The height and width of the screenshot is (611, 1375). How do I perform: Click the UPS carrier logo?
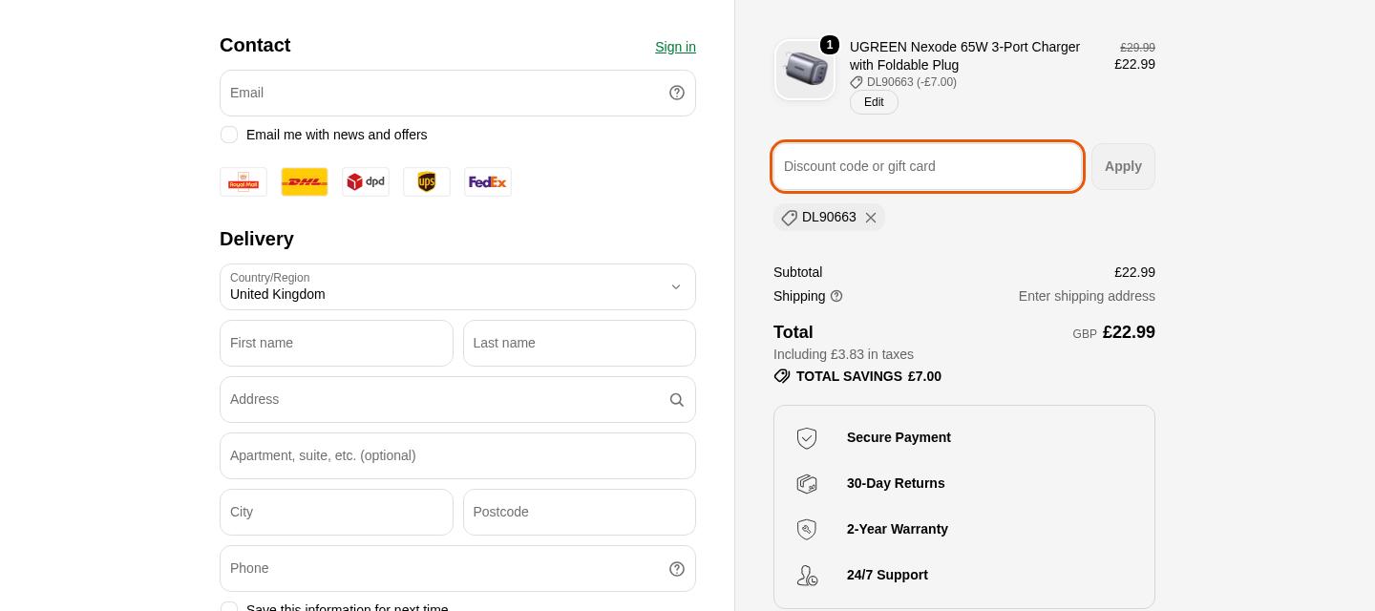point(427,181)
